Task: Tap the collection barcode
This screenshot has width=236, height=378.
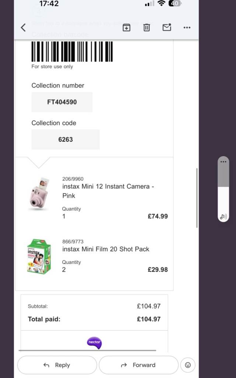Action: pos(72,51)
